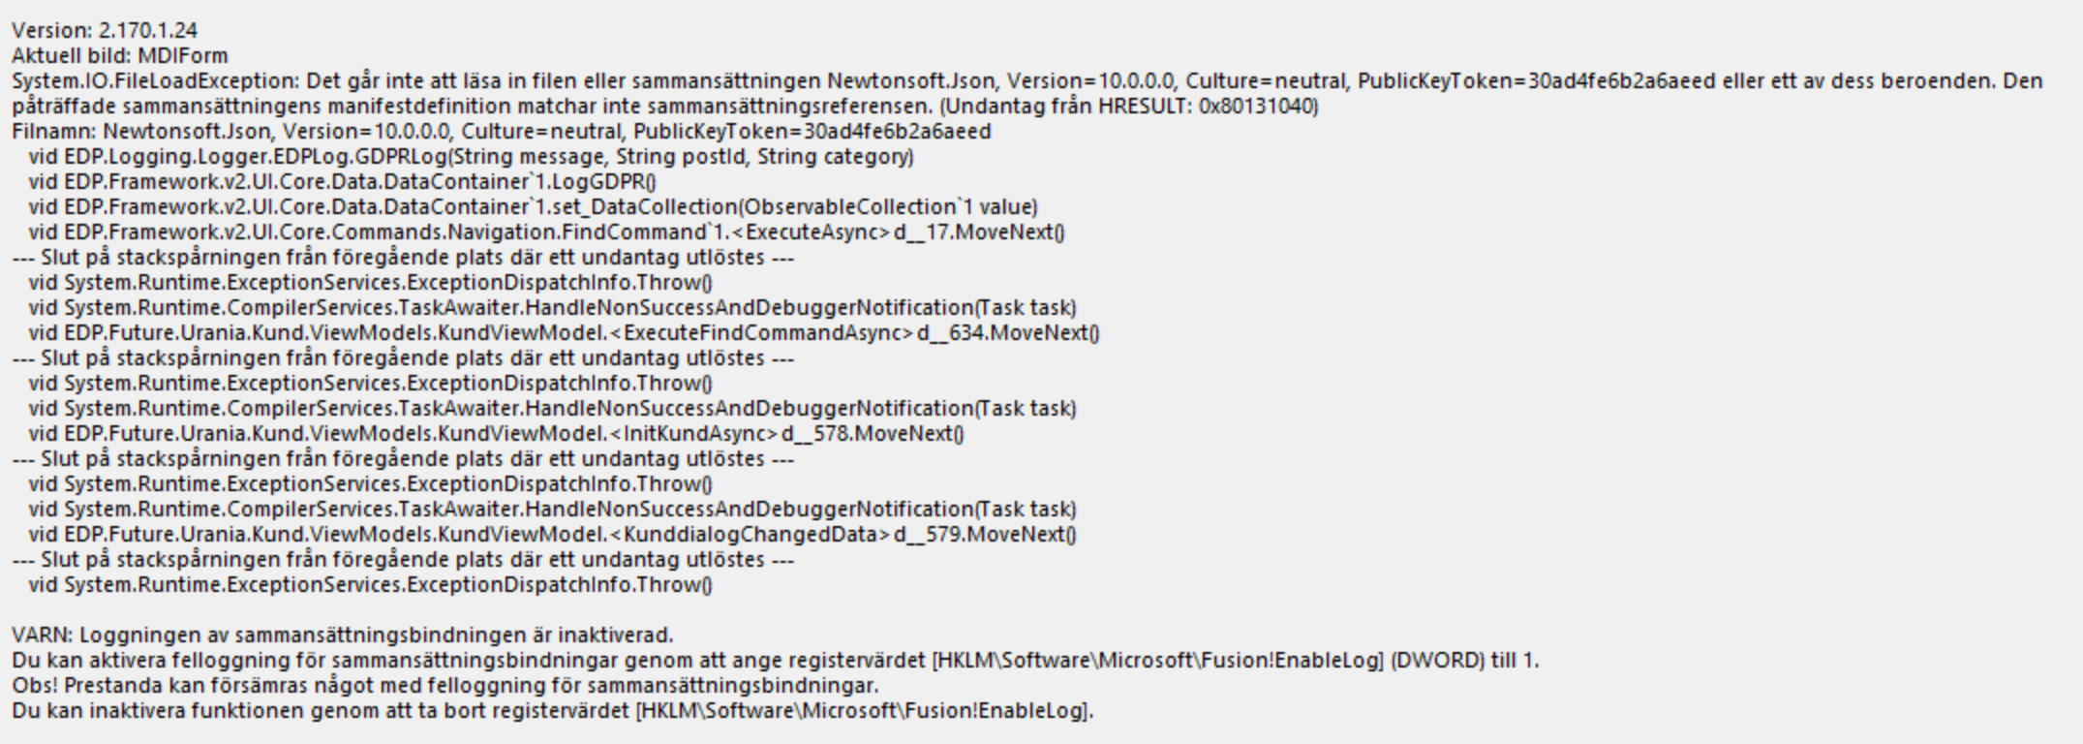Click the 'Du kan inaktivera funktionen' line
Image resolution: width=2083 pixels, height=744 pixels.
click(552, 711)
